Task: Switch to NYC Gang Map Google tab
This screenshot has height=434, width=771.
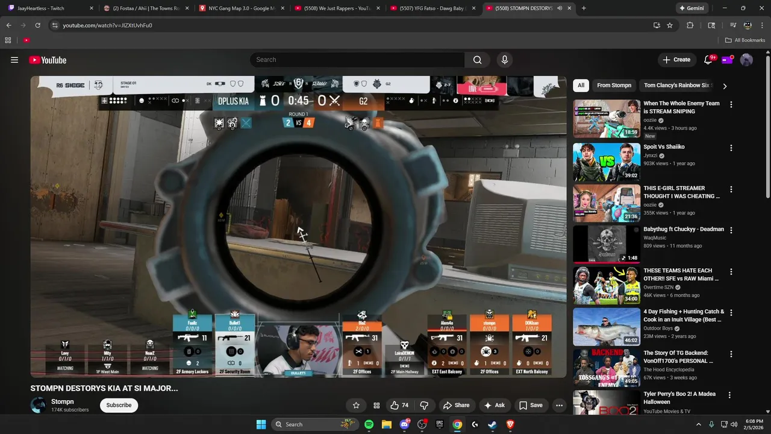Action: point(241,8)
